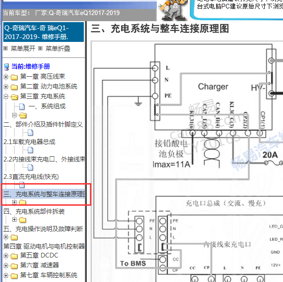Click the 菜单折叠 text link
This screenshot has width=283, height=282.
[58, 48]
